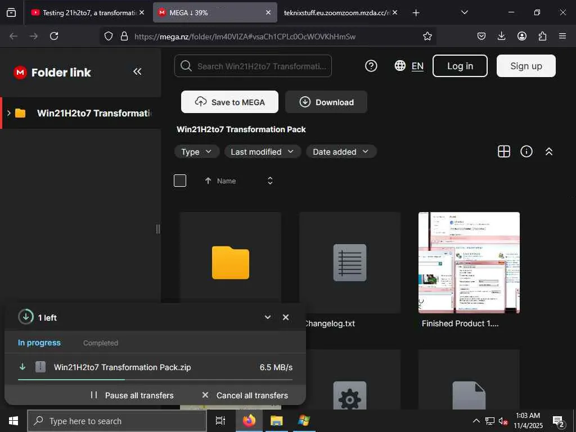Screen dimensions: 576x432
Task: Expand Win21H2to7 Transformation folder tree arrow
Action: pos(9,112)
